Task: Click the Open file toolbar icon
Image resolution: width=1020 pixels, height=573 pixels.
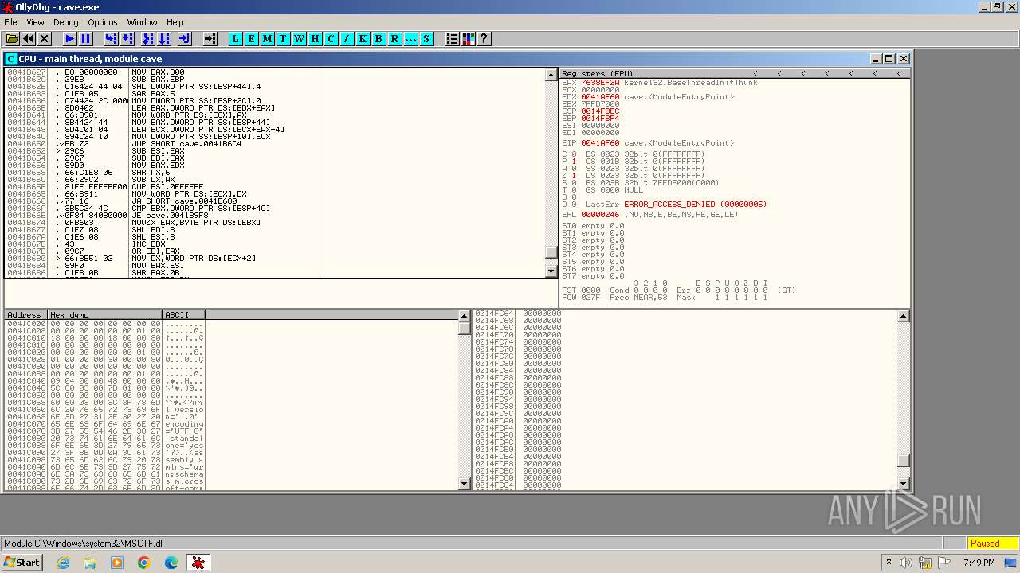Action: (x=12, y=38)
